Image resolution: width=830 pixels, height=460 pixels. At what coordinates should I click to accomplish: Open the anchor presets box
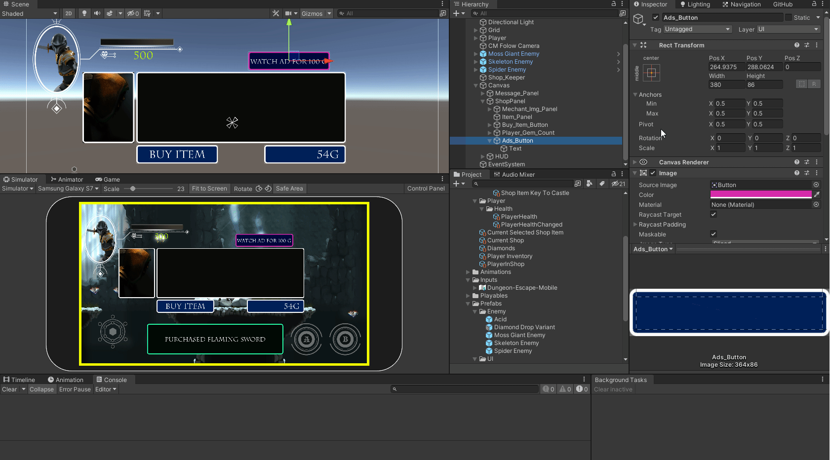coord(651,73)
